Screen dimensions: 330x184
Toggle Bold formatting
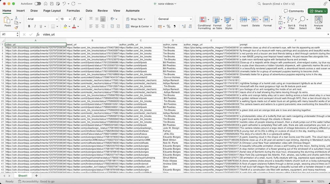click(x=29, y=26)
